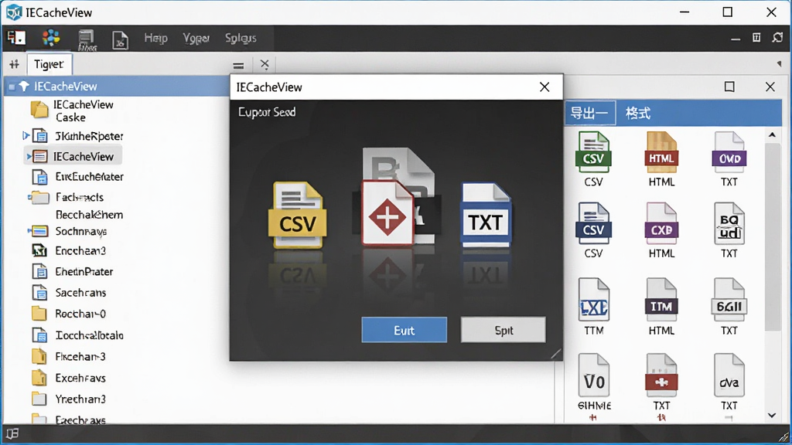
Task: Switch to the 格式 tab
Action: tap(638, 113)
